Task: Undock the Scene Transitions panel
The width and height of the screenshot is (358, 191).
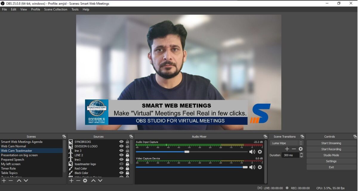Action: 303,137
